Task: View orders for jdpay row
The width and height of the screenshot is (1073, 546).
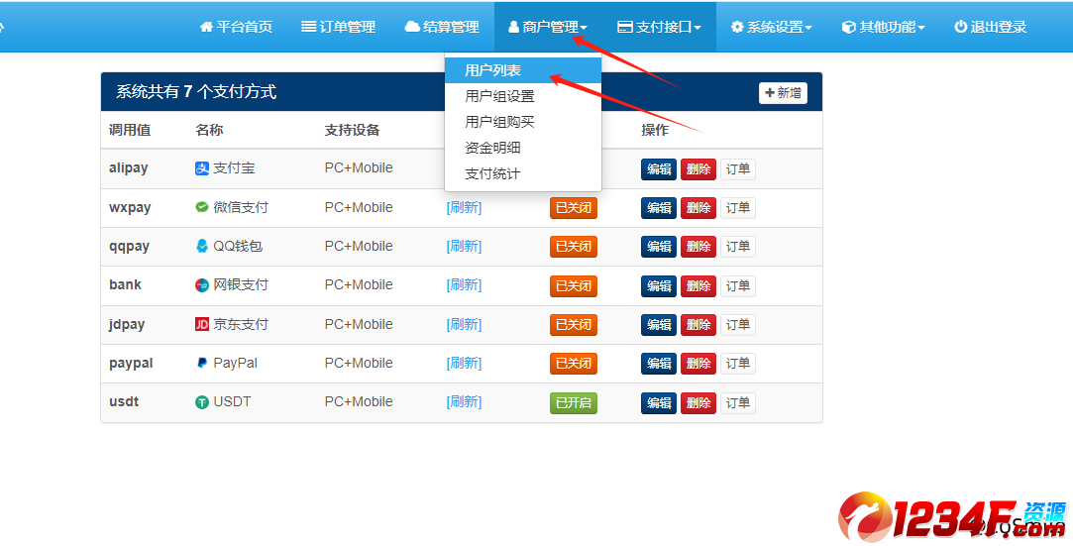Action: click(x=738, y=325)
